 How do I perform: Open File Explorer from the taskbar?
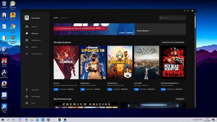click(32, 120)
